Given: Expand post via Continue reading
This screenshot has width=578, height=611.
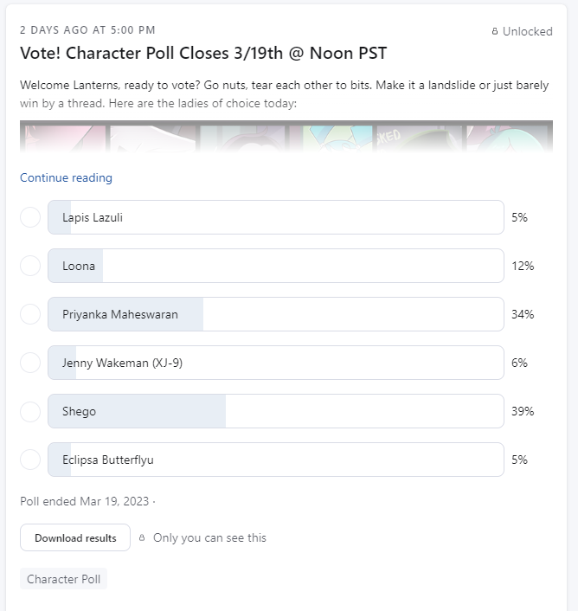Looking at the screenshot, I should point(66,177).
